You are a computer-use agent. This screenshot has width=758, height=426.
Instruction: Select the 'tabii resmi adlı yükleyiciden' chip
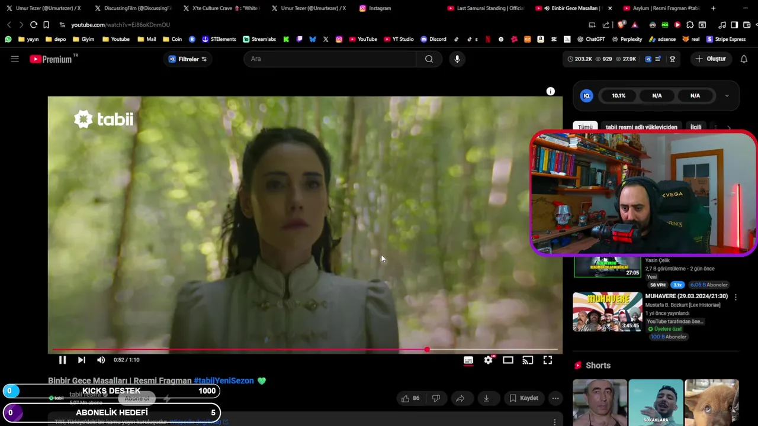point(641,127)
